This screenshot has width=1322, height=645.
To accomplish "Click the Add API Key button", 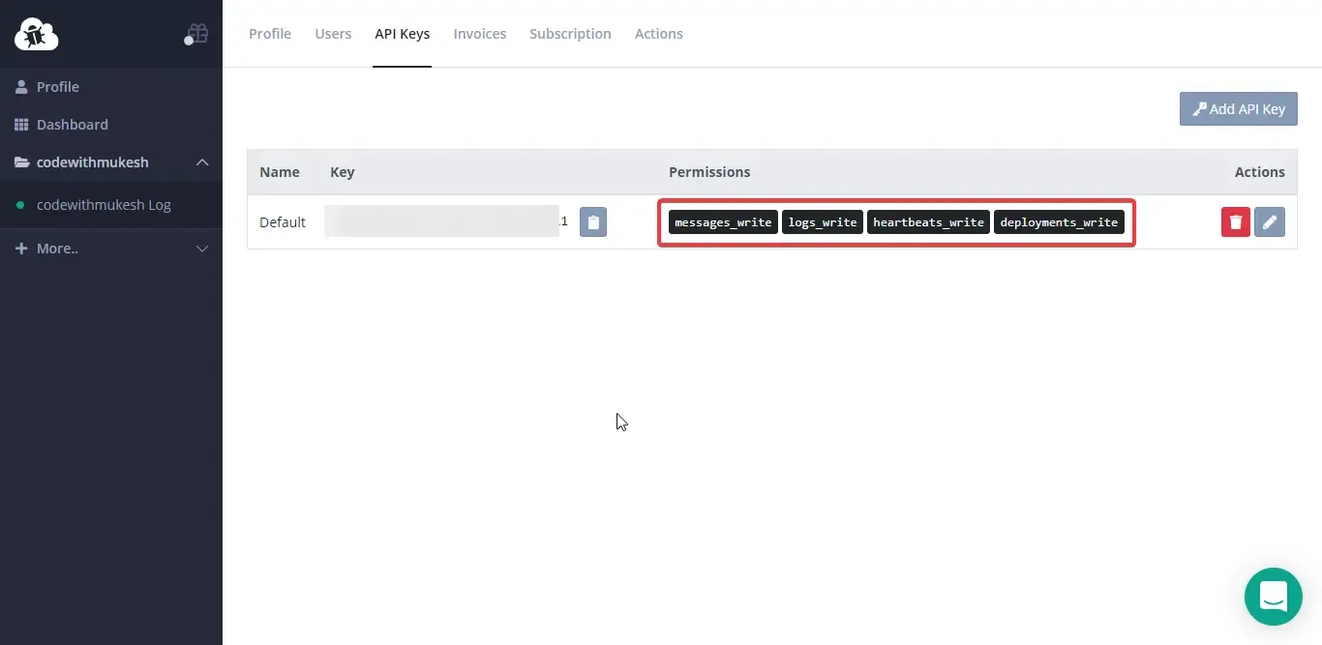I will click(1239, 108).
